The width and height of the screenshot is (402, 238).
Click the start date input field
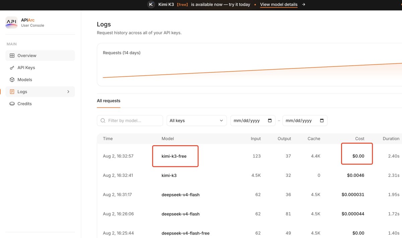(253, 121)
